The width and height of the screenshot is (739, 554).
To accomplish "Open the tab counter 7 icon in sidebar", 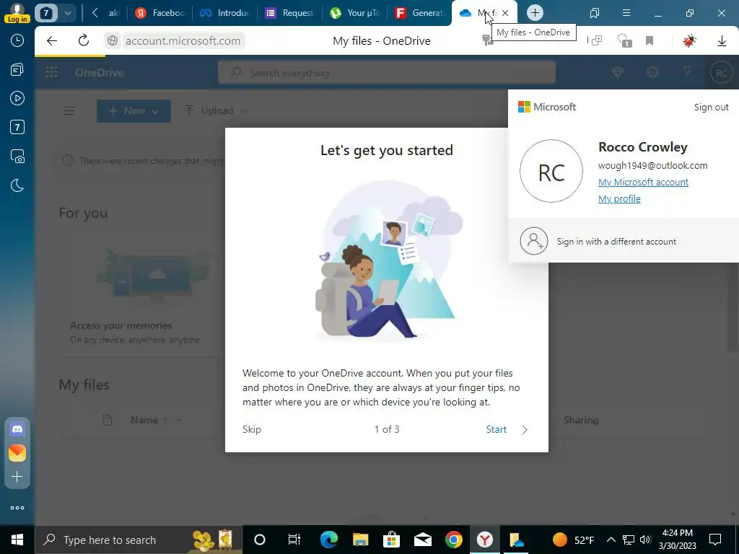I will point(17,127).
